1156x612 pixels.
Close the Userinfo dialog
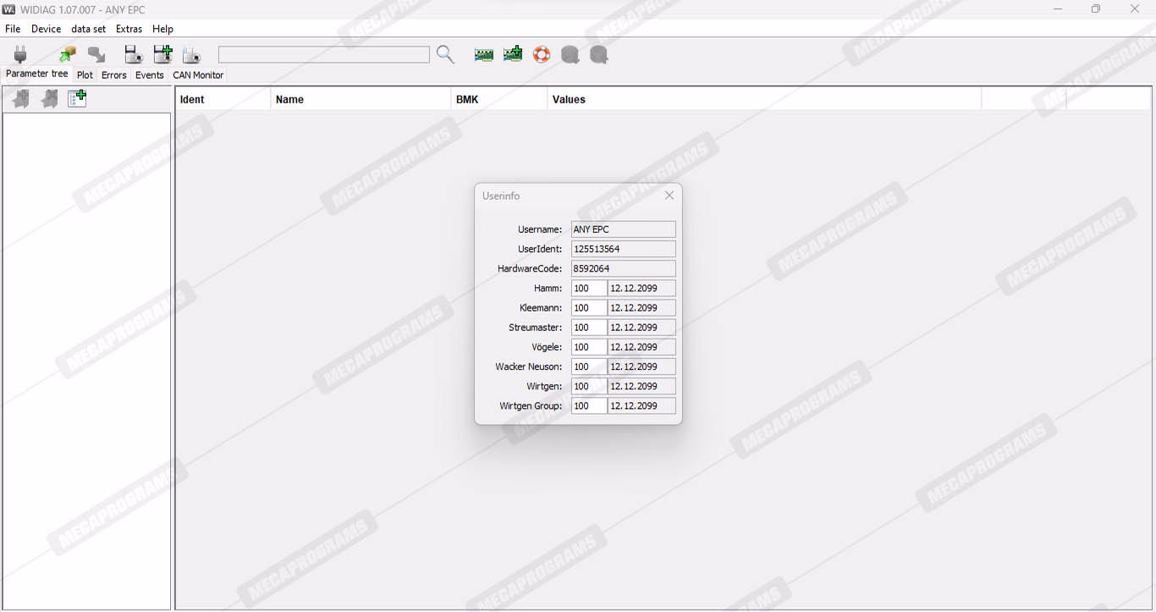click(669, 196)
